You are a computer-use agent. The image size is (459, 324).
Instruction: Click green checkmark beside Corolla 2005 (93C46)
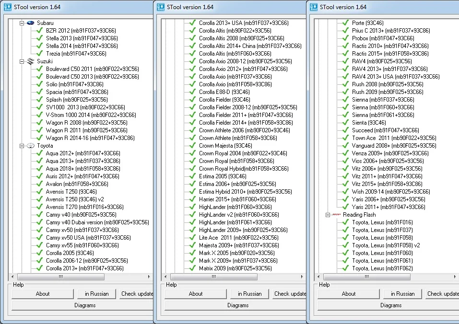click(39, 253)
